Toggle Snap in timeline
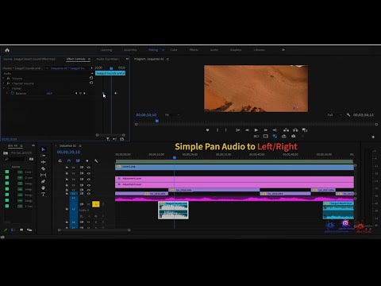 tap(69, 161)
